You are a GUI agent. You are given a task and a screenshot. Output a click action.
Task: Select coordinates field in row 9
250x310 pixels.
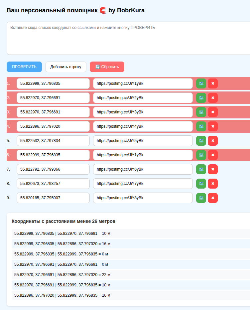click(x=53, y=198)
